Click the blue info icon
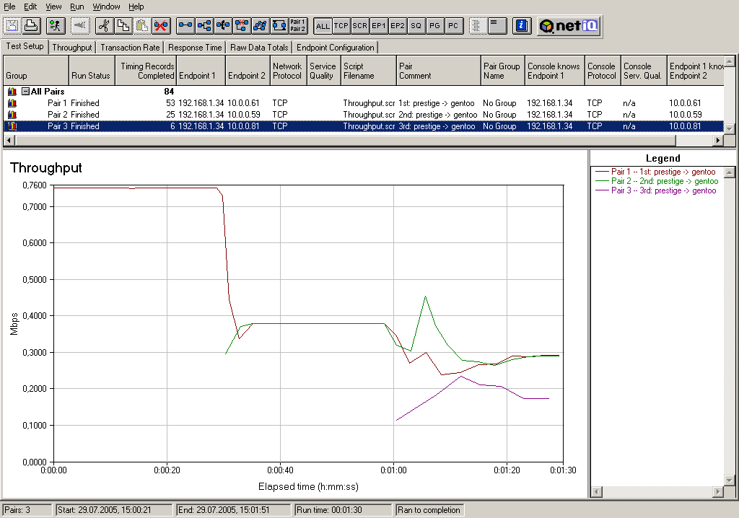 pyautogui.click(x=521, y=25)
